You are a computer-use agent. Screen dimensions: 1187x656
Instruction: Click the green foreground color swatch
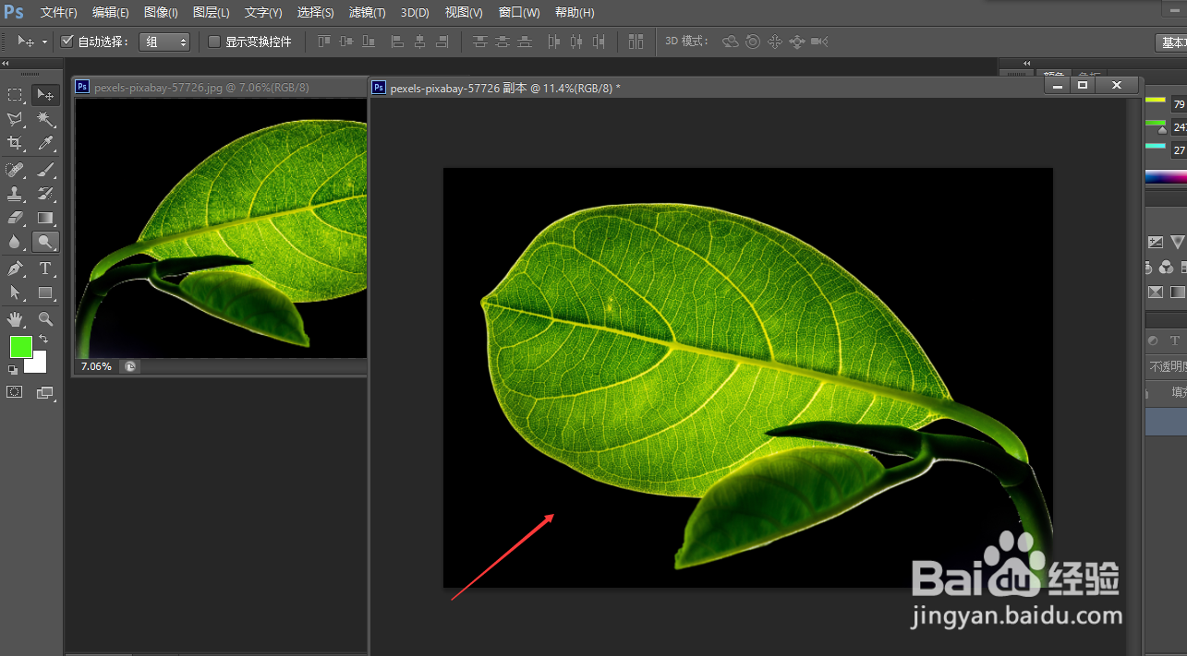click(20, 348)
